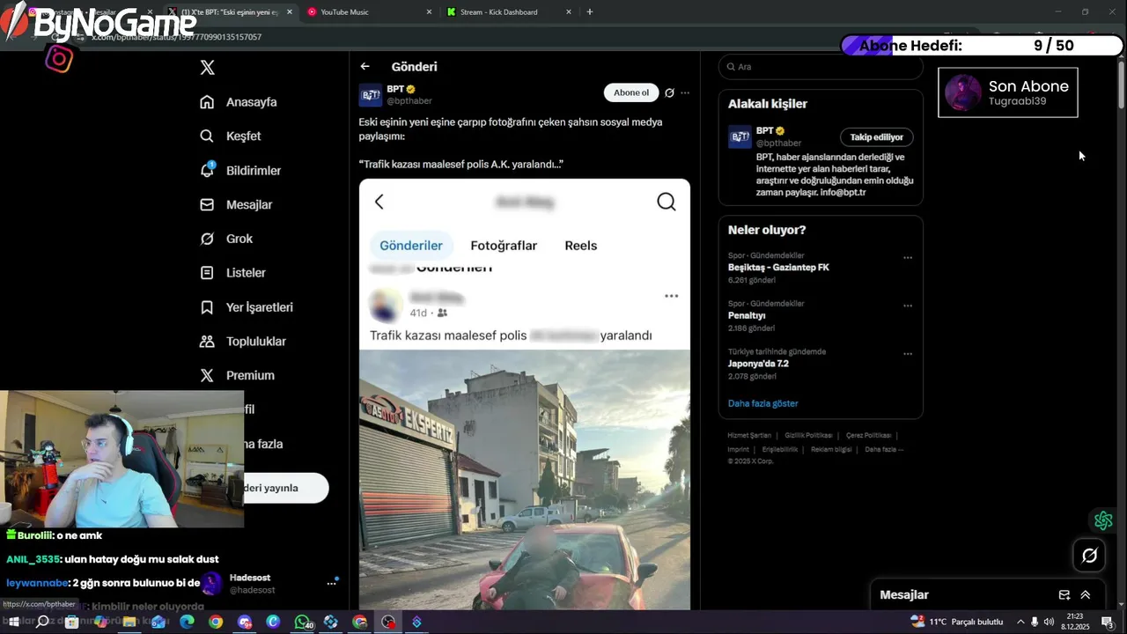Click the green ChatGPT extension icon
The width and height of the screenshot is (1127, 634).
pyautogui.click(x=1103, y=520)
